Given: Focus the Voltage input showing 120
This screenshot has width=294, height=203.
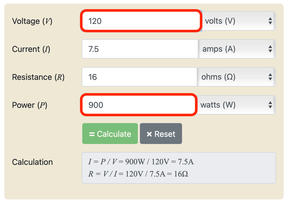Looking at the screenshot, I should click(x=141, y=21).
